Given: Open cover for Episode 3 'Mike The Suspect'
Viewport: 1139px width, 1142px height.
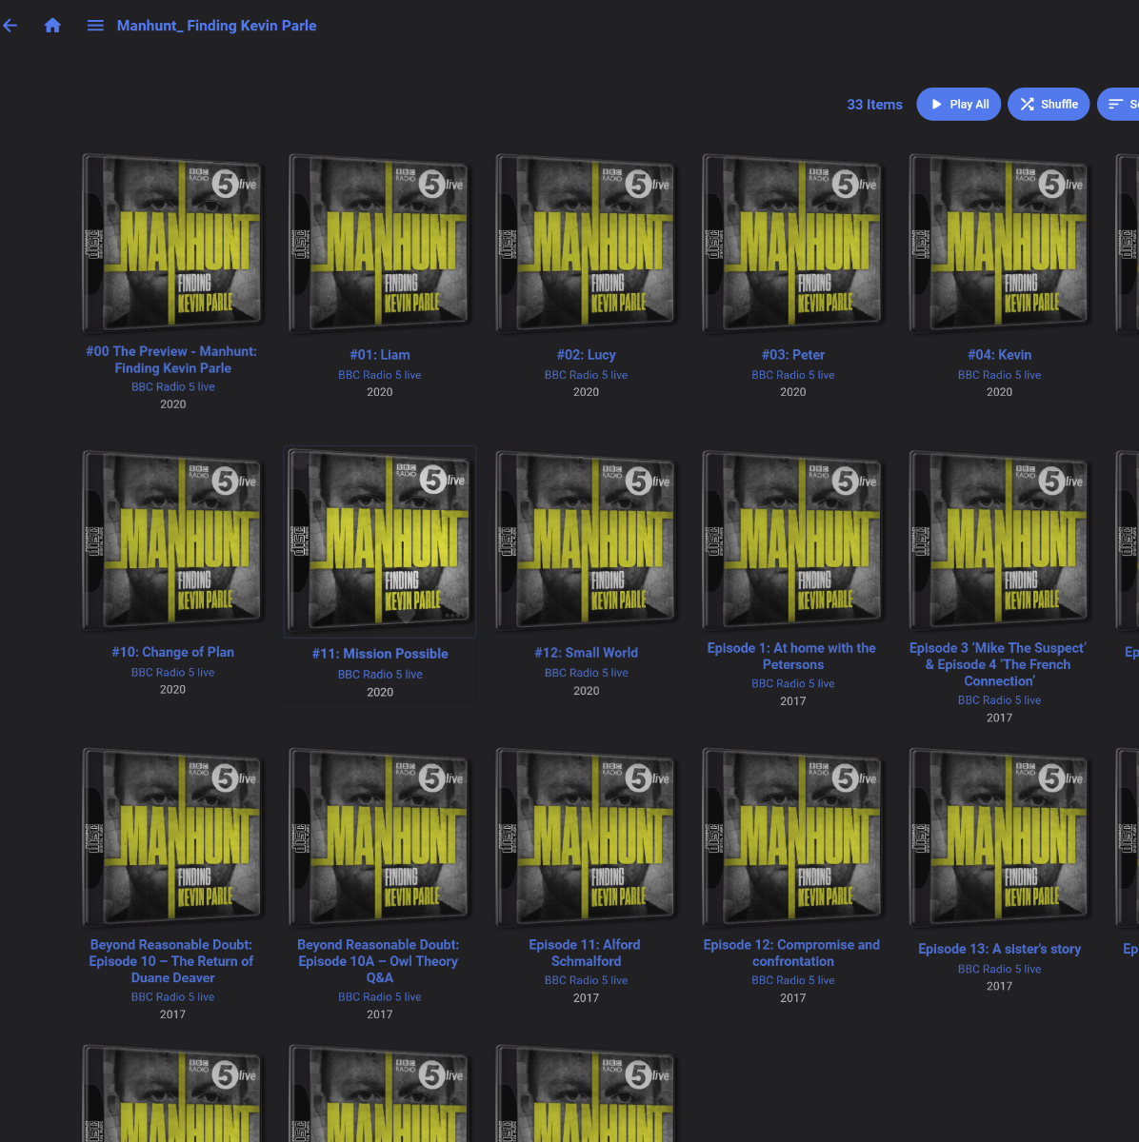Looking at the screenshot, I should 999,540.
